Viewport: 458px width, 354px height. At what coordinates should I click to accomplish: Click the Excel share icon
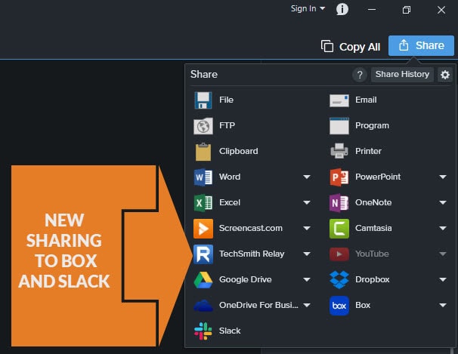tap(203, 203)
